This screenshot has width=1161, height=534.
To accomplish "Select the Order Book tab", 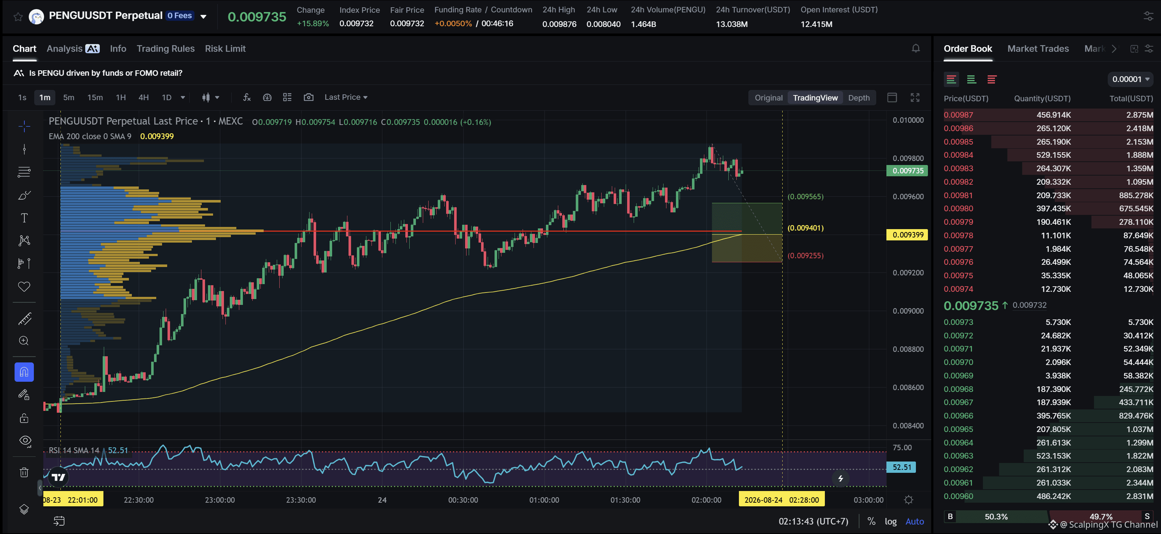I will (x=968, y=49).
